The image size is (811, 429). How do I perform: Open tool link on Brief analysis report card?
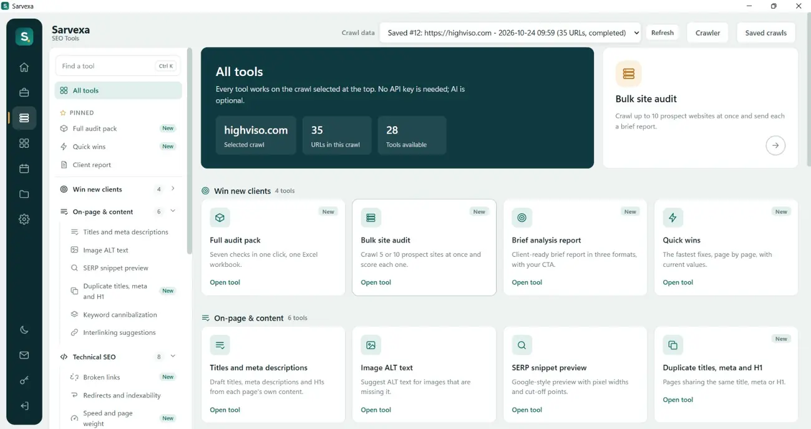pos(527,282)
